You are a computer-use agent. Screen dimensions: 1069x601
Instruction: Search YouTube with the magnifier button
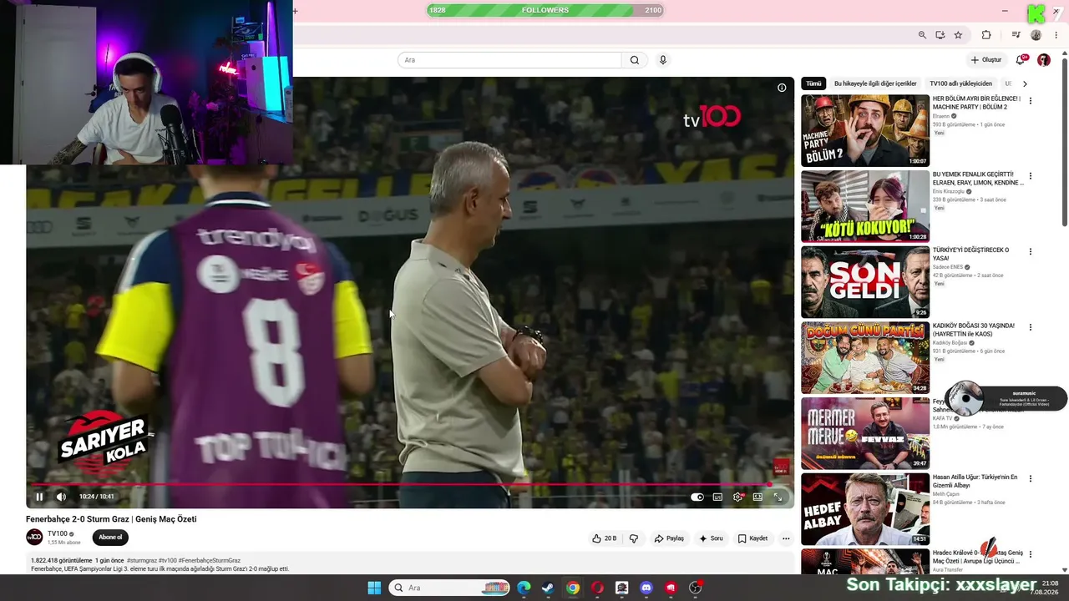click(x=635, y=60)
